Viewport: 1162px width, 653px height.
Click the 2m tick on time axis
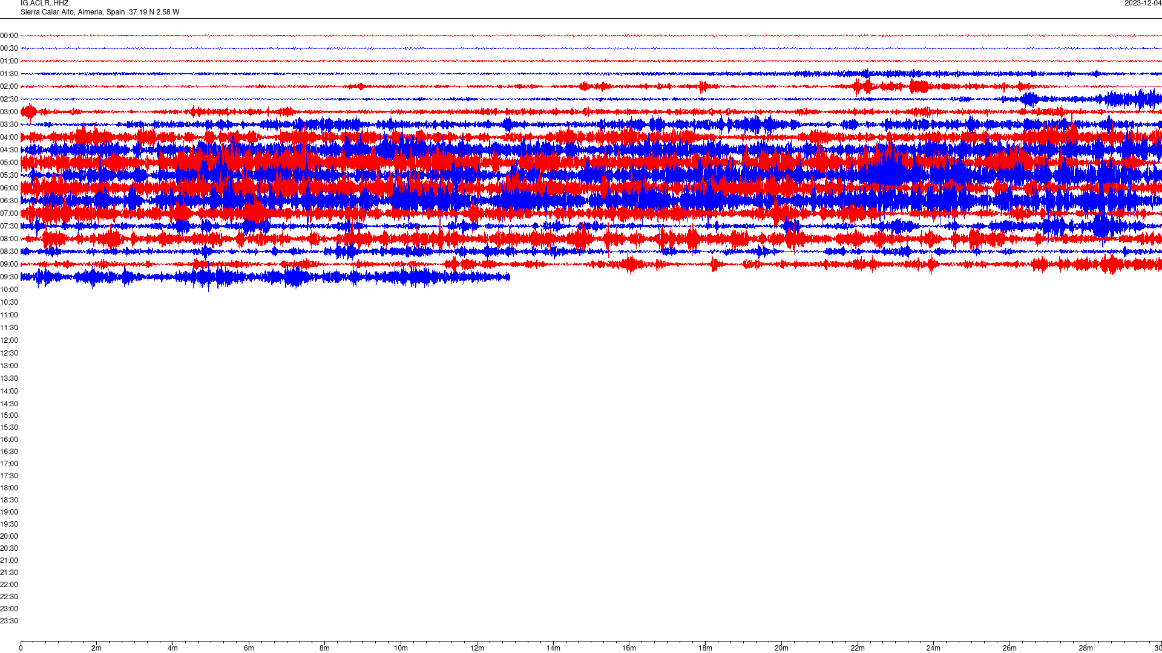[x=97, y=648]
